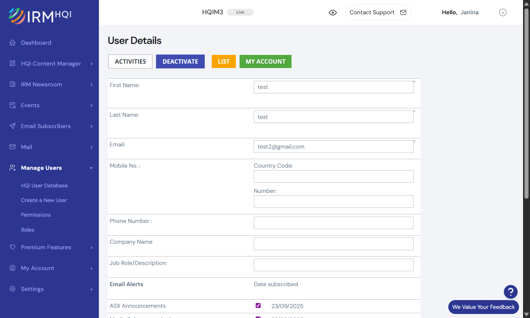Click the page vertical scrollbar
The width and height of the screenshot is (530, 318).
(x=526, y=103)
